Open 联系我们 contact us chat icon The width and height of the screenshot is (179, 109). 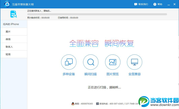coord(135,4)
